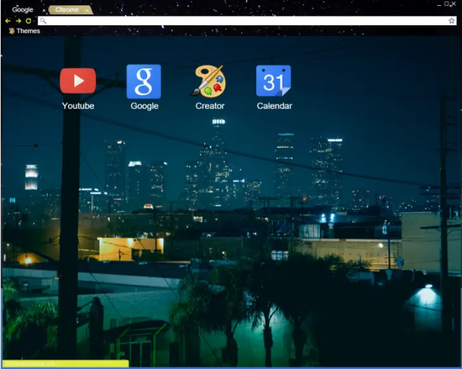
Task: Reload the page with refresh icon
Action: point(29,21)
